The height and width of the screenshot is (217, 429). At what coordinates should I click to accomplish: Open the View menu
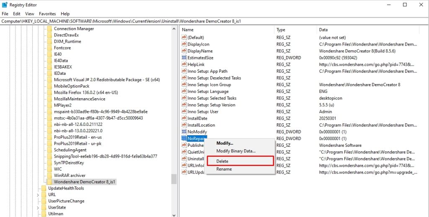tap(30, 14)
